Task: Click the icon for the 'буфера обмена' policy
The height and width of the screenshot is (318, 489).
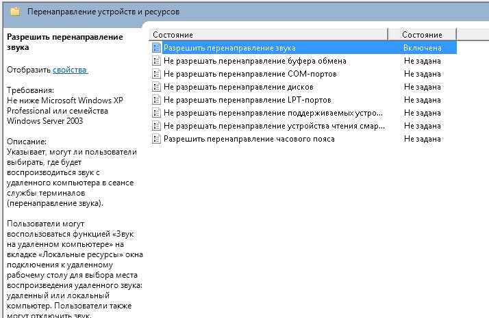Action: click(x=157, y=61)
